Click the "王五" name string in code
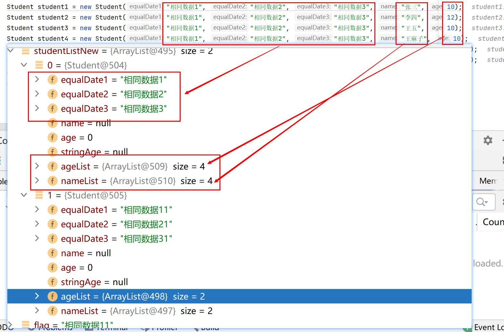The height and width of the screenshot is (332, 504). tap(411, 28)
